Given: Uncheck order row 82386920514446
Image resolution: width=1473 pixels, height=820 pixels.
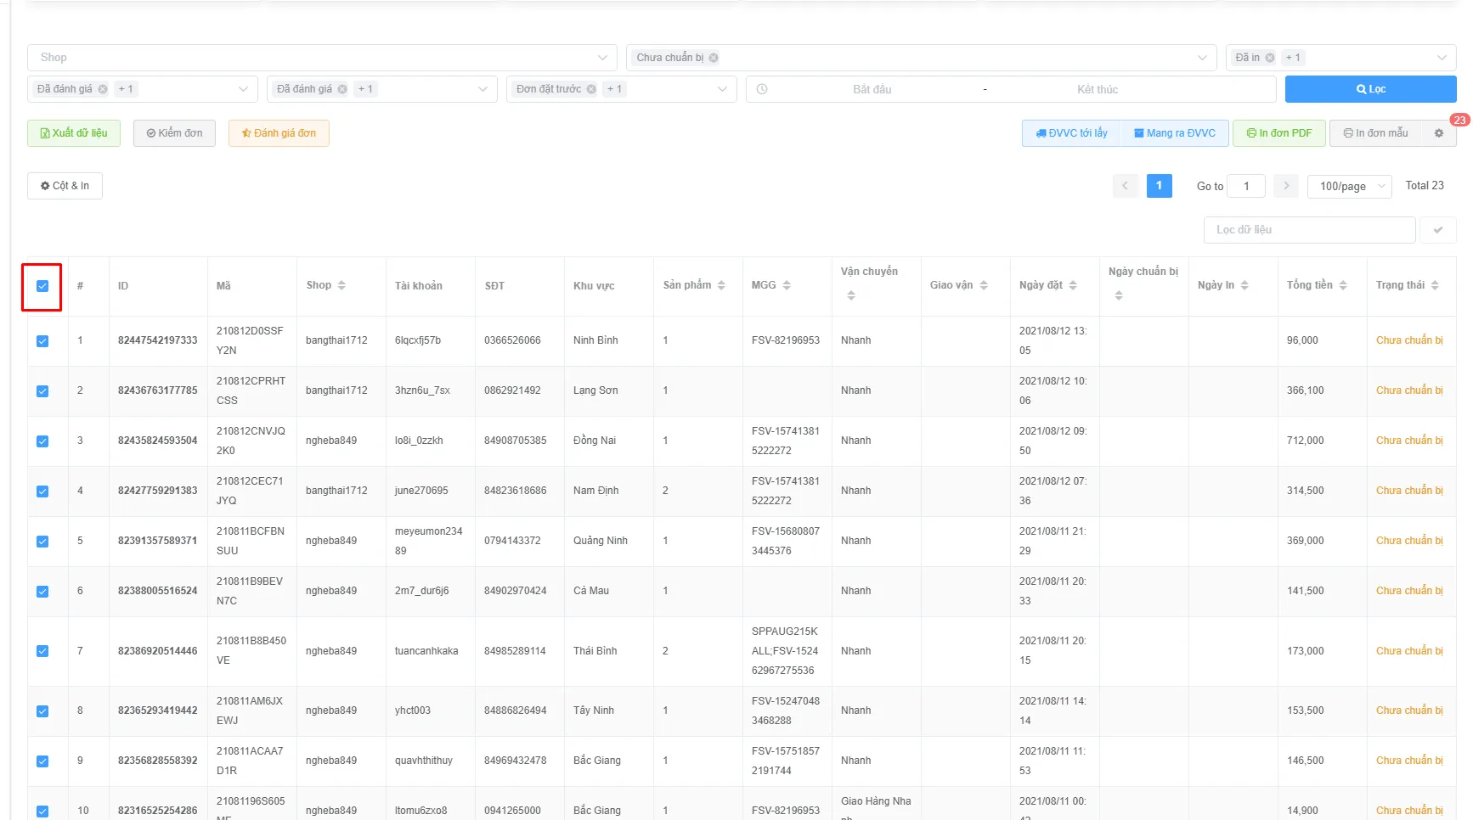Looking at the screenshot, I should pos(42,651).
